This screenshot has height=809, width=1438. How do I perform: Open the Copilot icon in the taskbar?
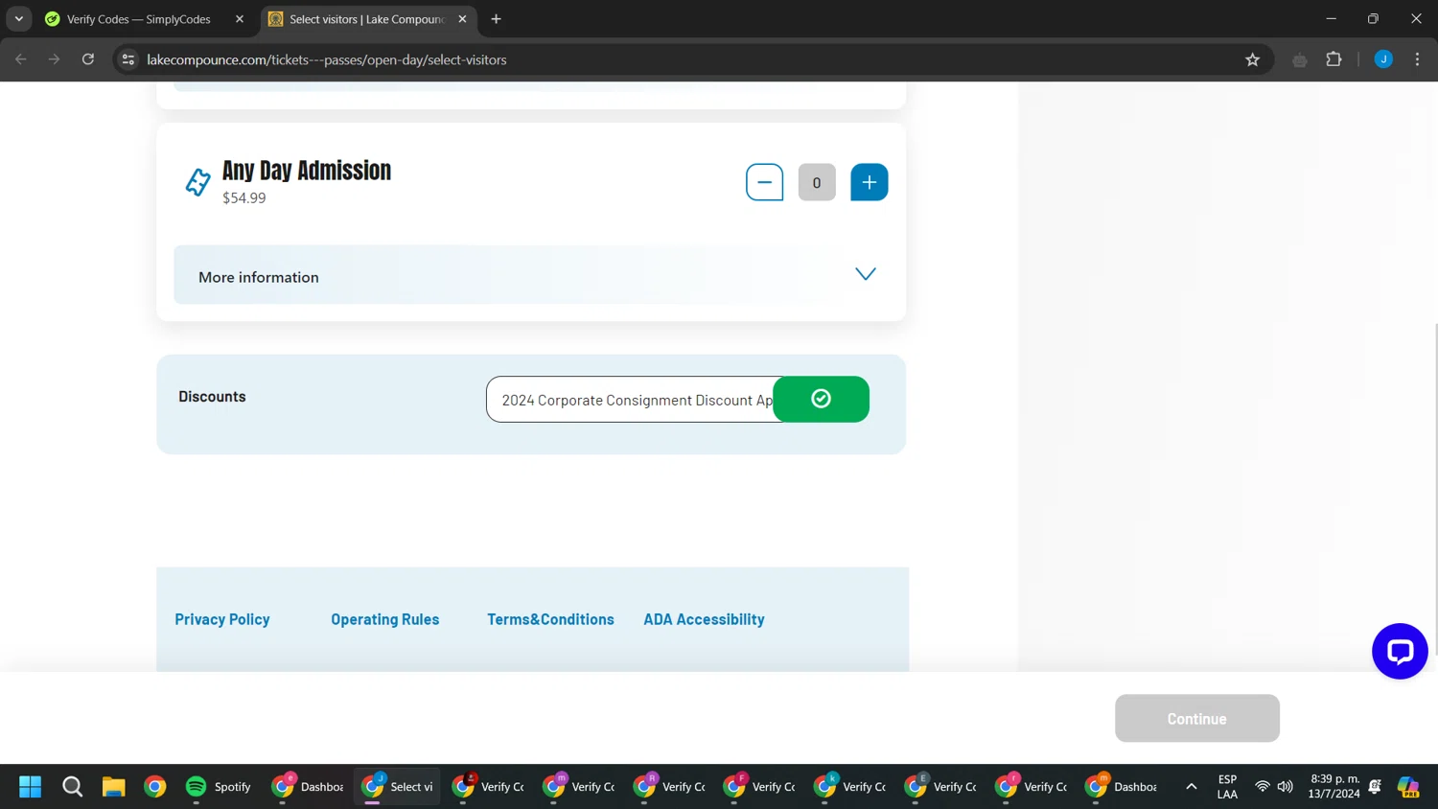1408,787
